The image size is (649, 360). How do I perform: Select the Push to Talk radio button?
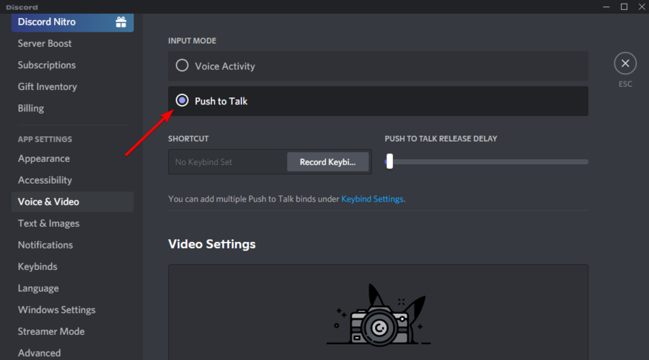(x=182, y=100)
